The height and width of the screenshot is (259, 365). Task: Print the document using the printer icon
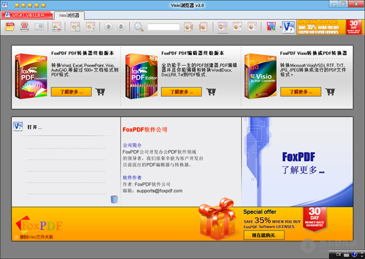tap(24, 27)
